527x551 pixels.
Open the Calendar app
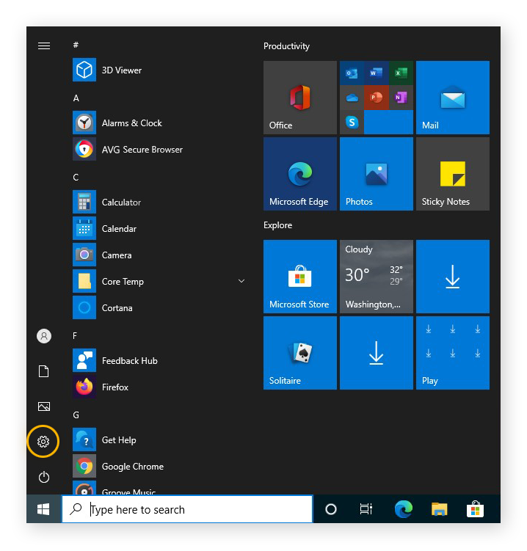coord(159,228)
